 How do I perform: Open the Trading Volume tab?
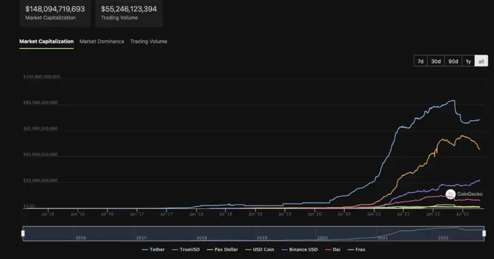pyautogui.click(x=149, y=41)
